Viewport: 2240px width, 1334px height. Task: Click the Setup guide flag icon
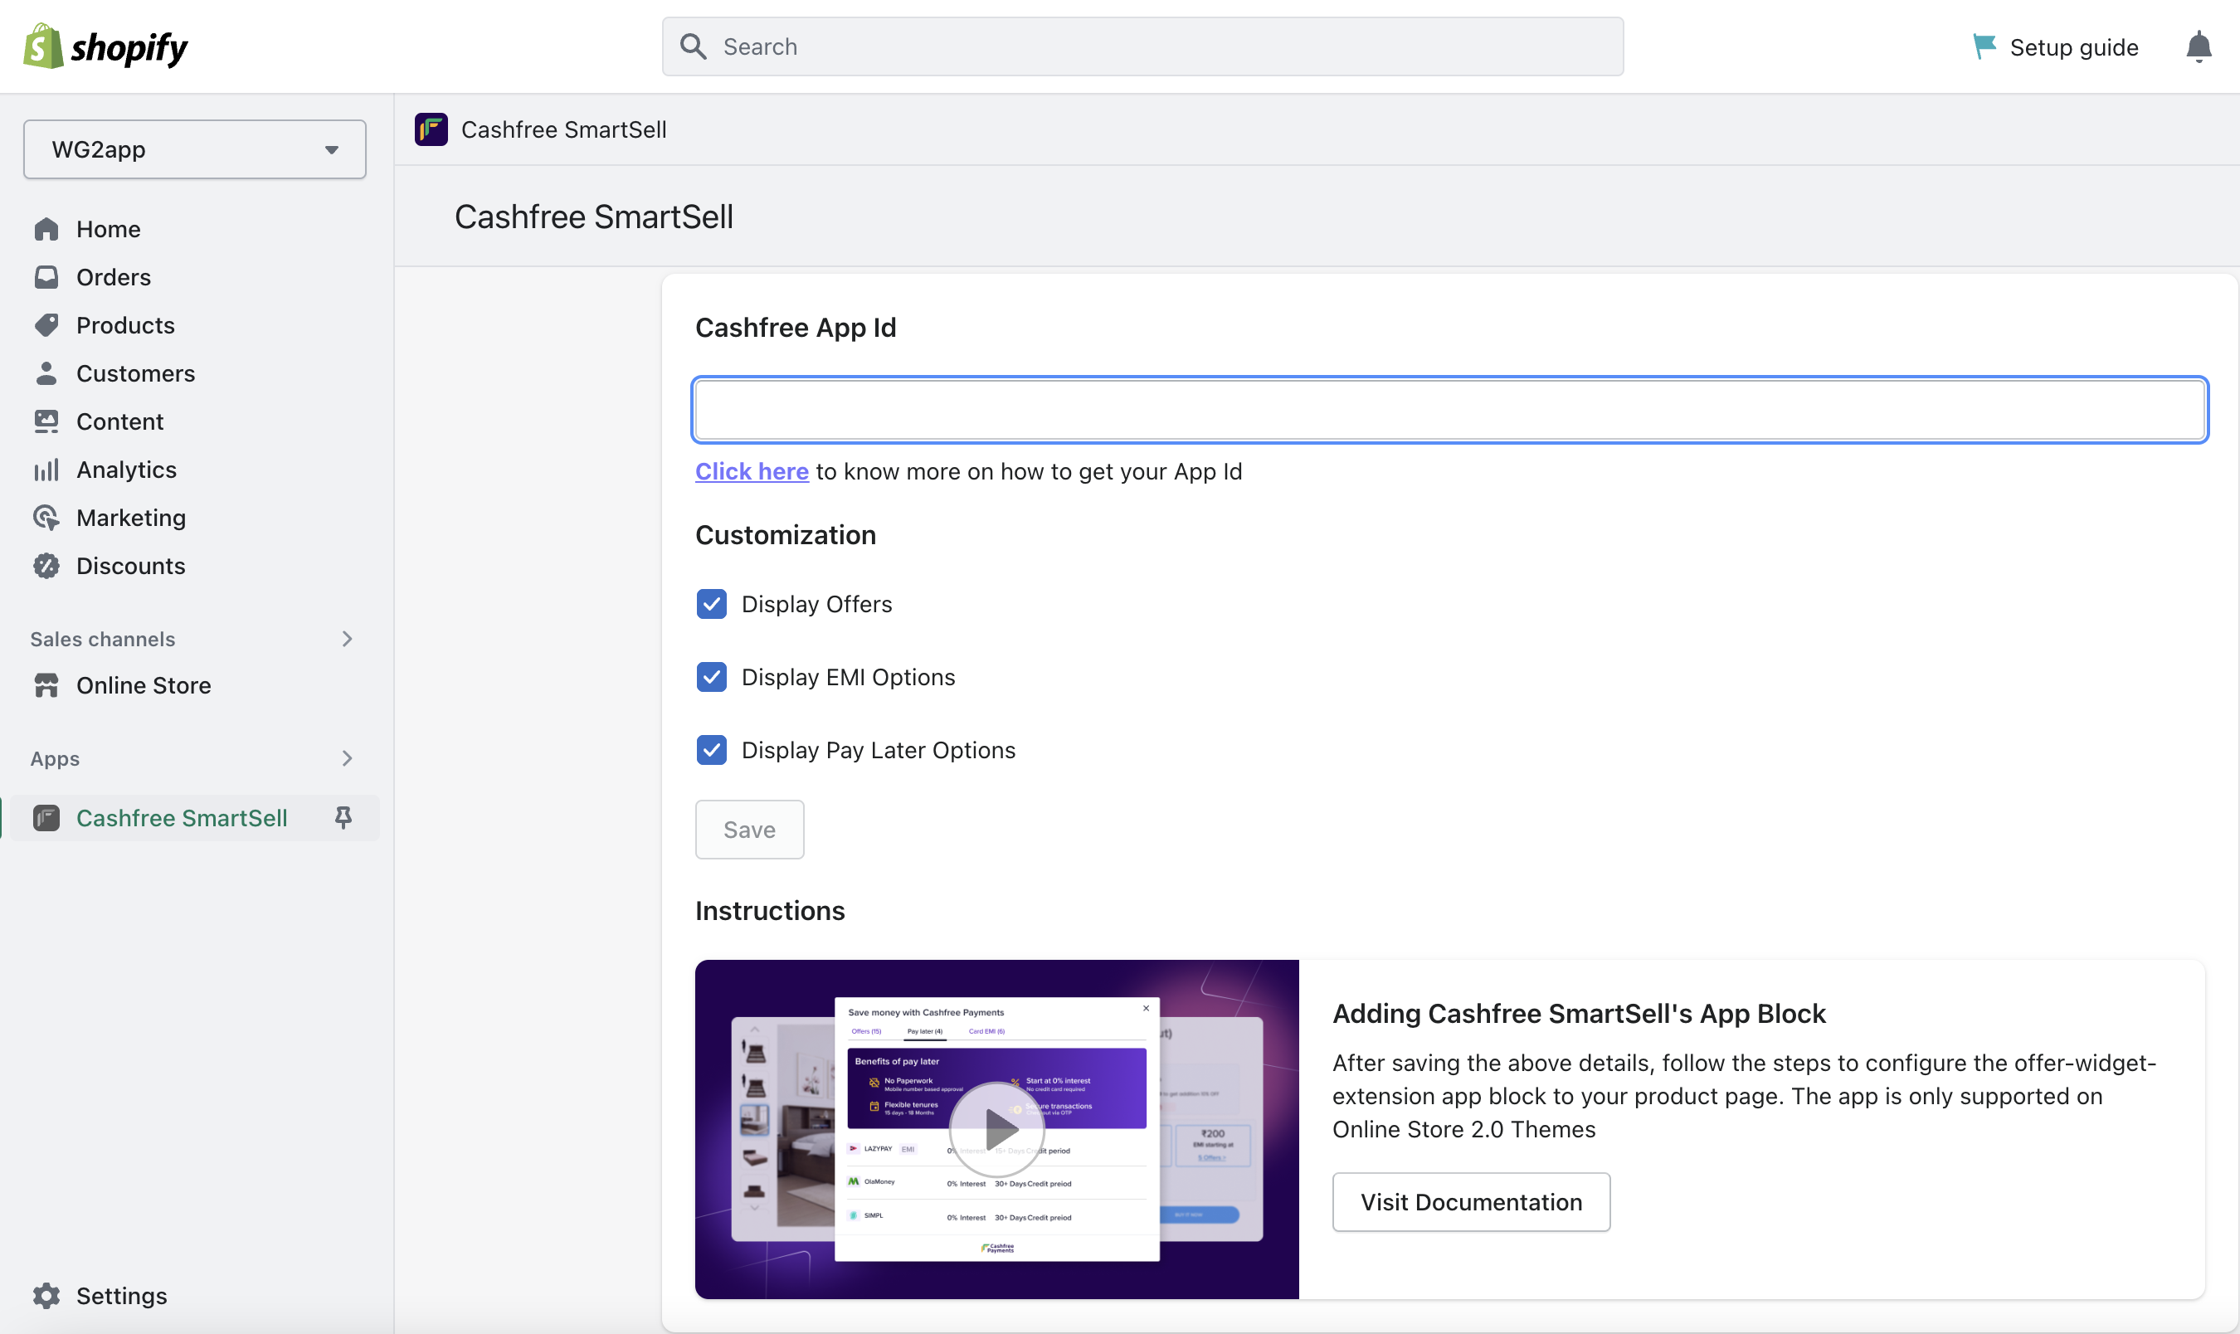(1983, 46)
